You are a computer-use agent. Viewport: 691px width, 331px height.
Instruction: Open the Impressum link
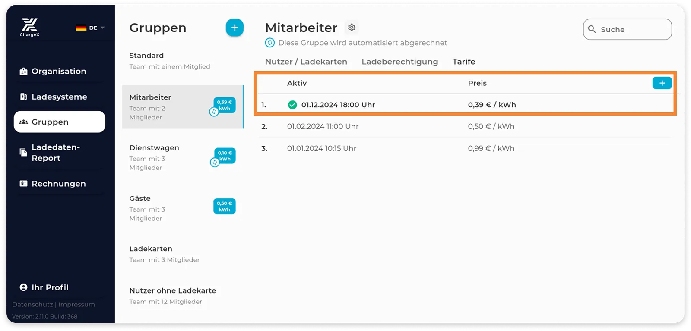[76, 305]
